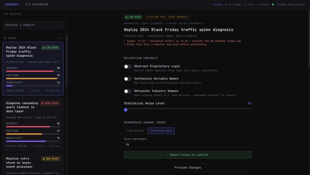
Task: Click the LOW RISK badge on the Replay card
Action: point(51,48)
